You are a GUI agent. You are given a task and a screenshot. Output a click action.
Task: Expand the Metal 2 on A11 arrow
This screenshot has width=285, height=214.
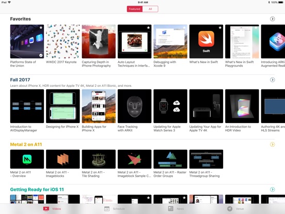(272, 145)
